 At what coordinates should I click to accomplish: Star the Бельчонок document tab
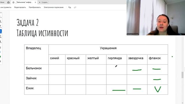coord(14,2)
